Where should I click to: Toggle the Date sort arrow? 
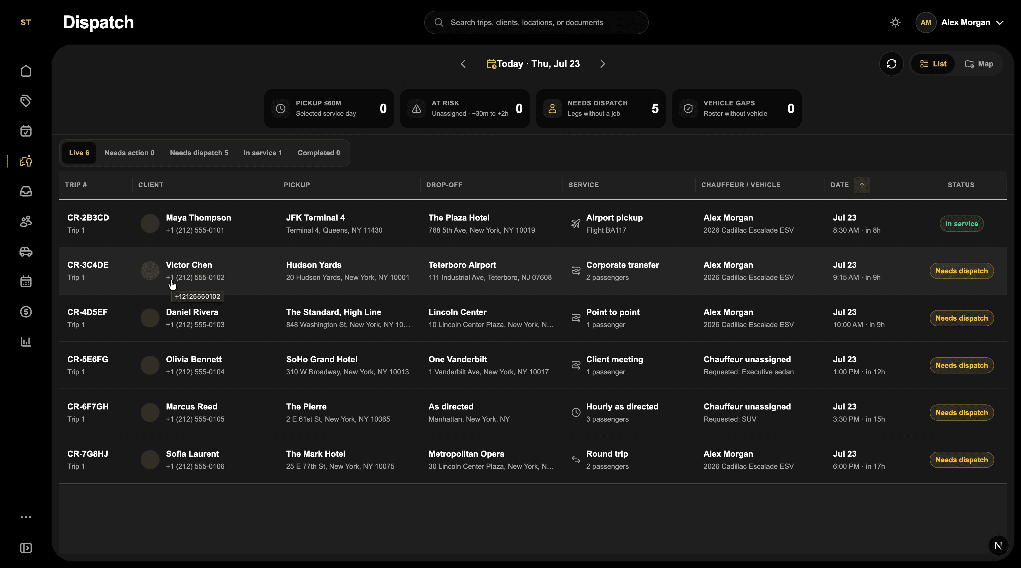(x=862, y=185)
